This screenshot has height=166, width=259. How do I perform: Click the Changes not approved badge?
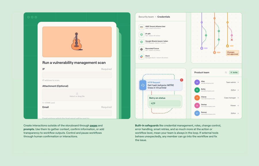tap(233, 53)
